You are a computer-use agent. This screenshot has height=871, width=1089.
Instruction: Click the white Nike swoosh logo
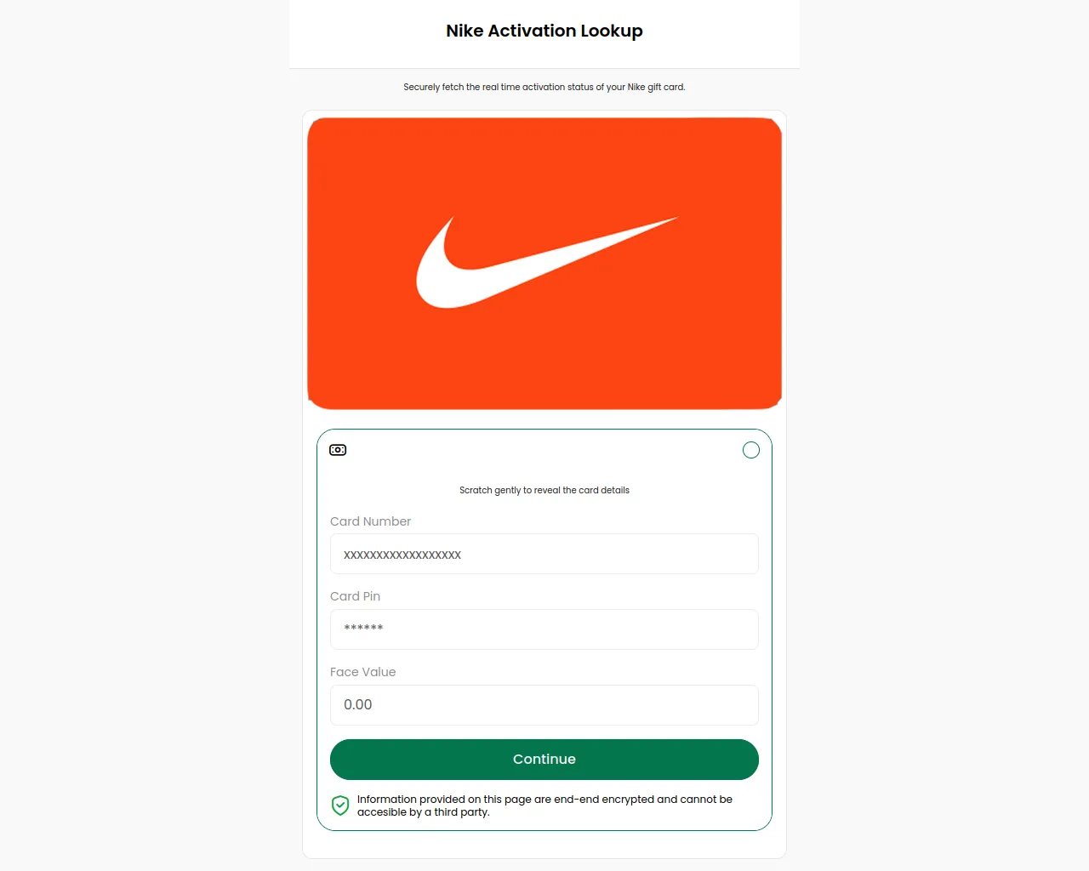click(x=546, y=262)
